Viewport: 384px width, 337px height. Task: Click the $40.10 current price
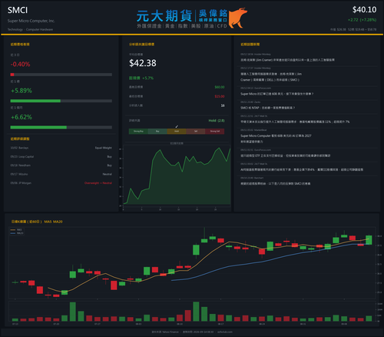364,10
